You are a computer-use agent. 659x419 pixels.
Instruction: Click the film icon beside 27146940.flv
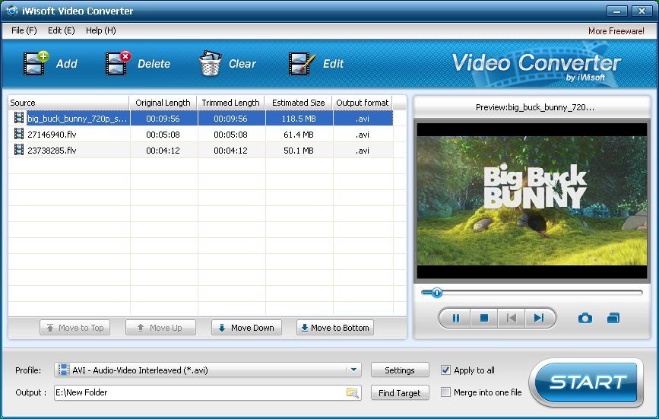pyautogui.click(x=19, y=134)
